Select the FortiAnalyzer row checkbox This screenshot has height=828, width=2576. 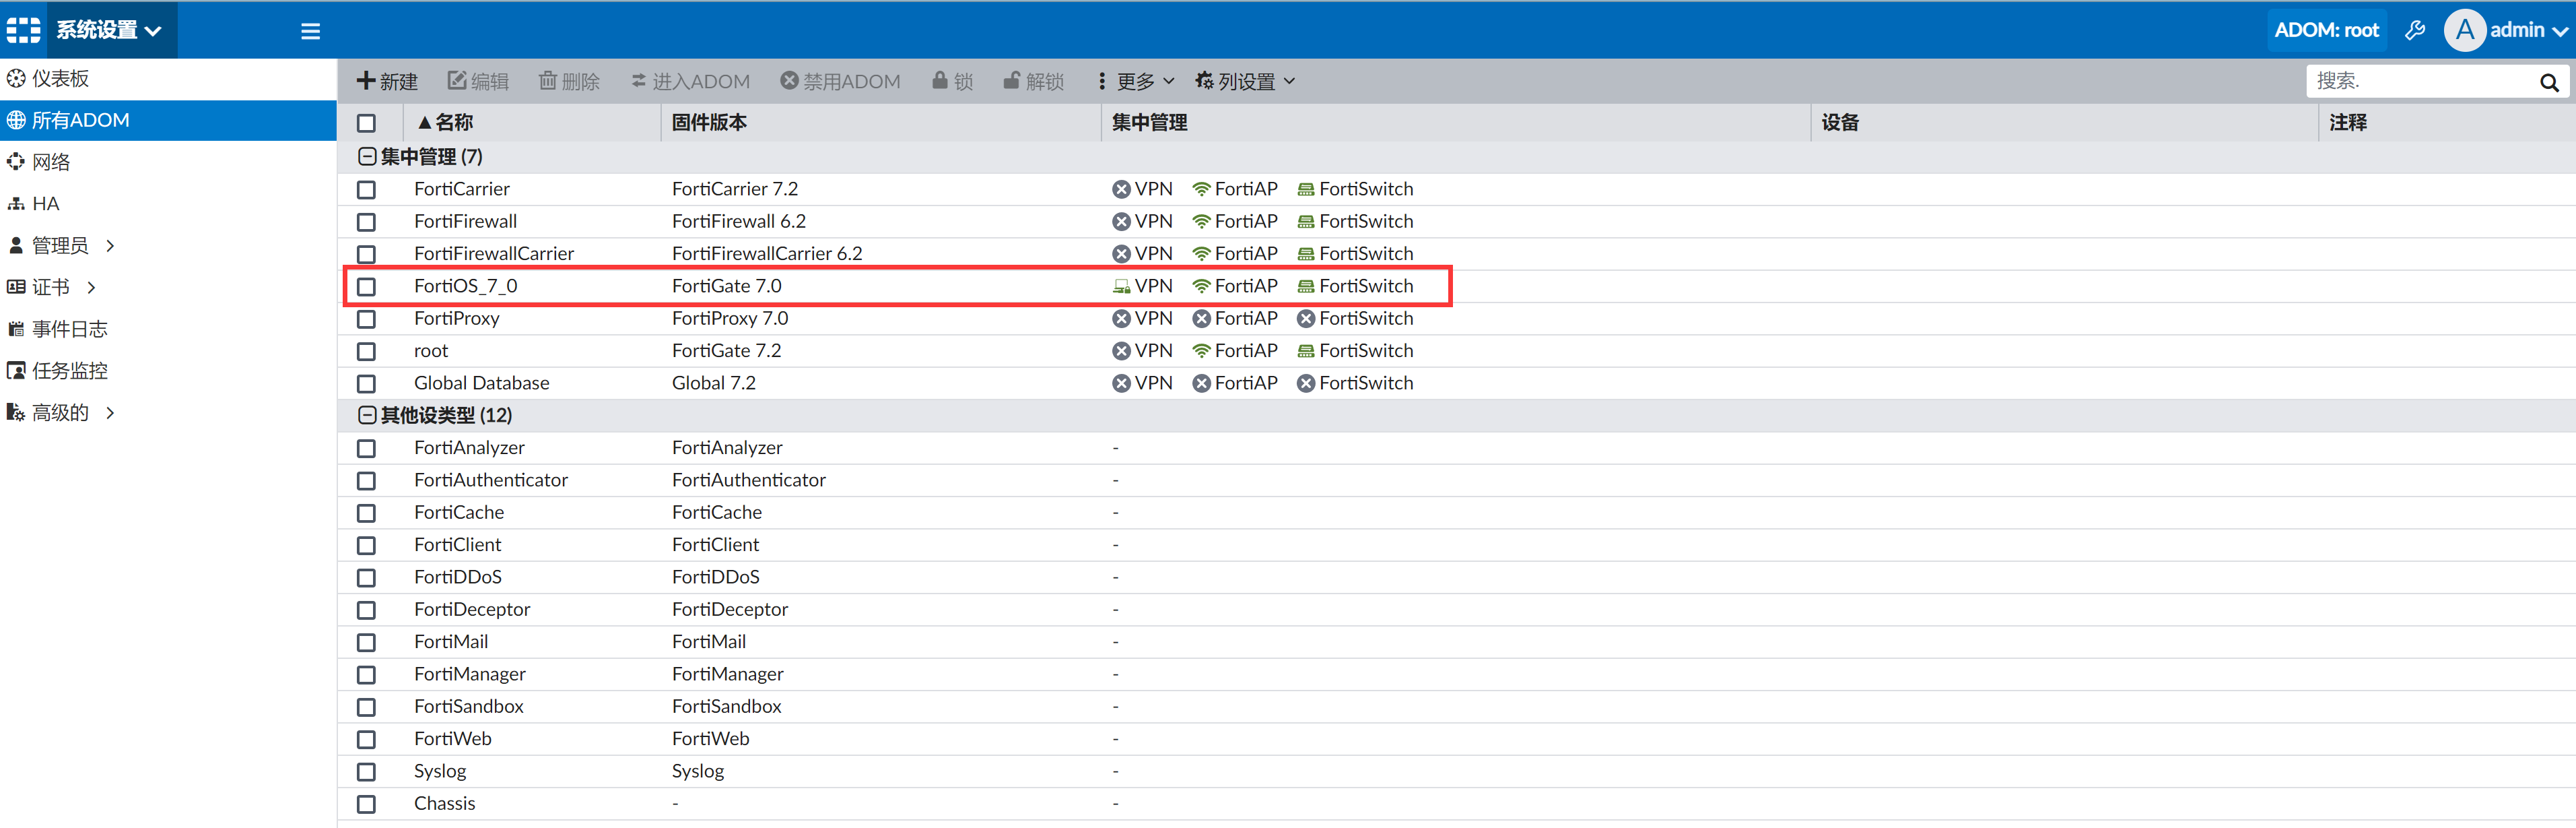(x=366, y=449)
